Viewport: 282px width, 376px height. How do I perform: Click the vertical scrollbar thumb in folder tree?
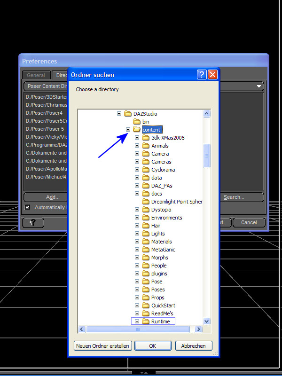click(x=206, y=156)
